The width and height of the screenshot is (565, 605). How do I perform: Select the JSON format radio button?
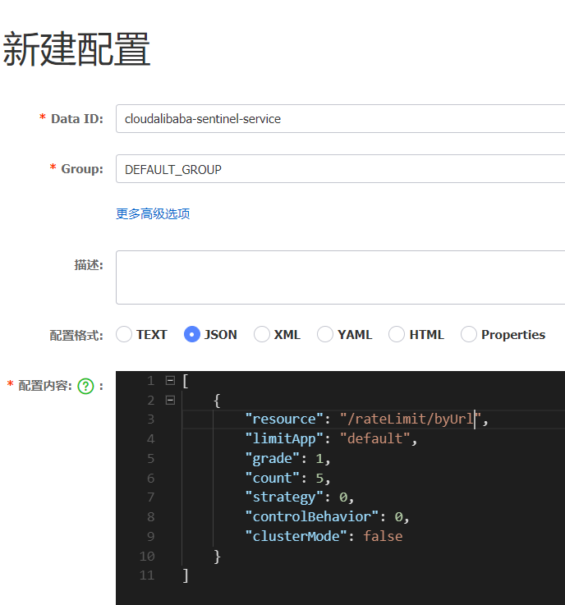[192, 334]
